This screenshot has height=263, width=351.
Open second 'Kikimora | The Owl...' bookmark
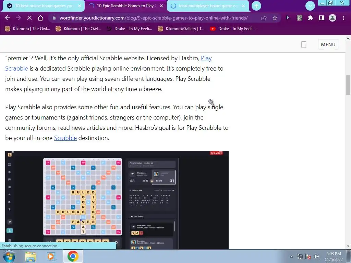coord(78,29)
